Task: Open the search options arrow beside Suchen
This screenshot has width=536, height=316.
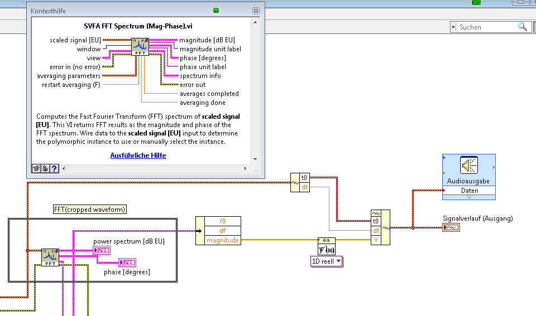Action: coord(454,27)
